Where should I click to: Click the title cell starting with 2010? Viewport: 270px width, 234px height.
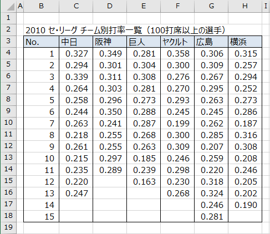125,30
